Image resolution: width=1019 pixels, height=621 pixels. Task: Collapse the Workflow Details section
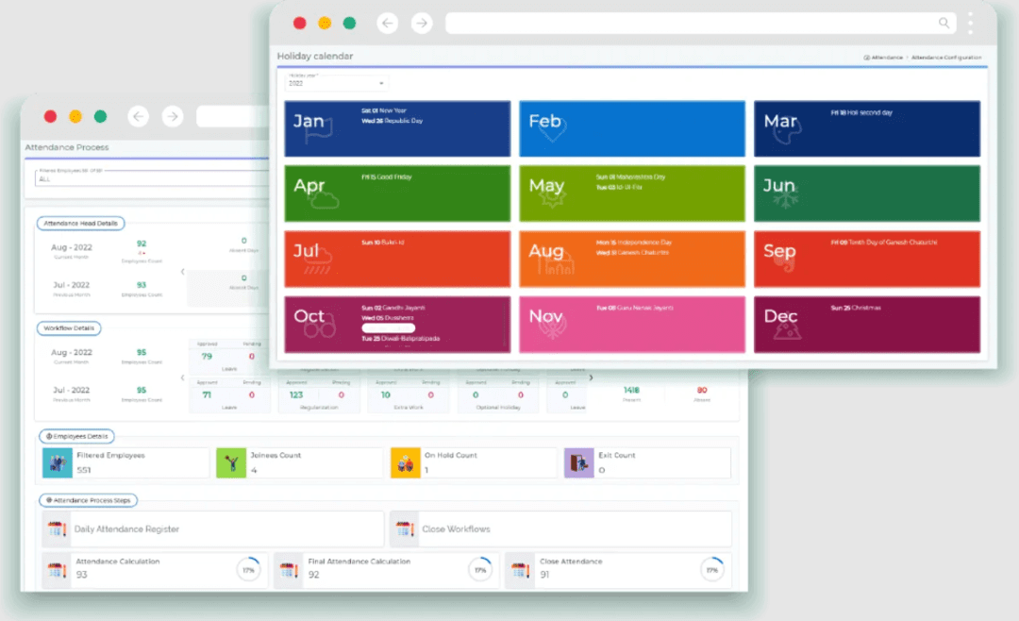[69, 328]
